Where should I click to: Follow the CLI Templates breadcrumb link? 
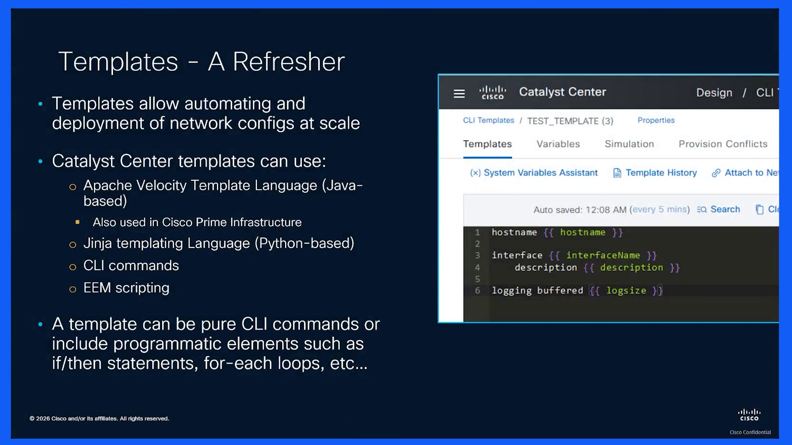click(488, 120)
